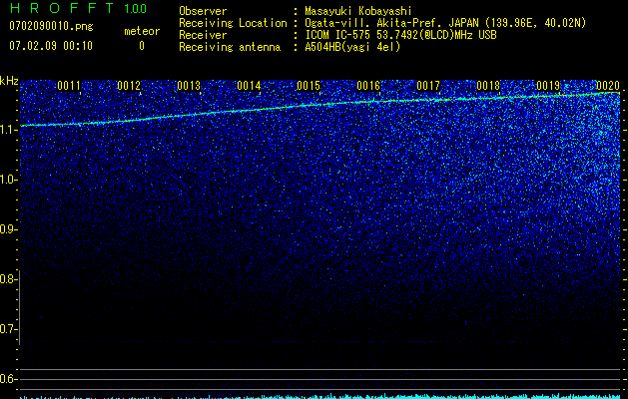This screenshot has height=399, width=628.
Task: Click the 0012 time marker
Action: tap(129, 86)
